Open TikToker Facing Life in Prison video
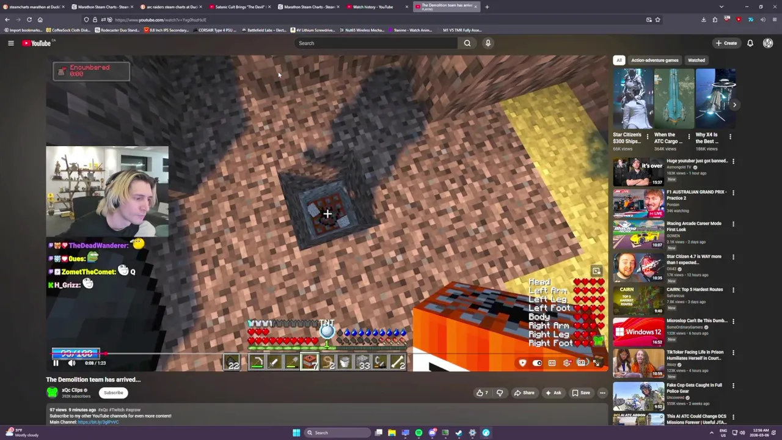Screen dimensions: 782x440 (638, 363)
